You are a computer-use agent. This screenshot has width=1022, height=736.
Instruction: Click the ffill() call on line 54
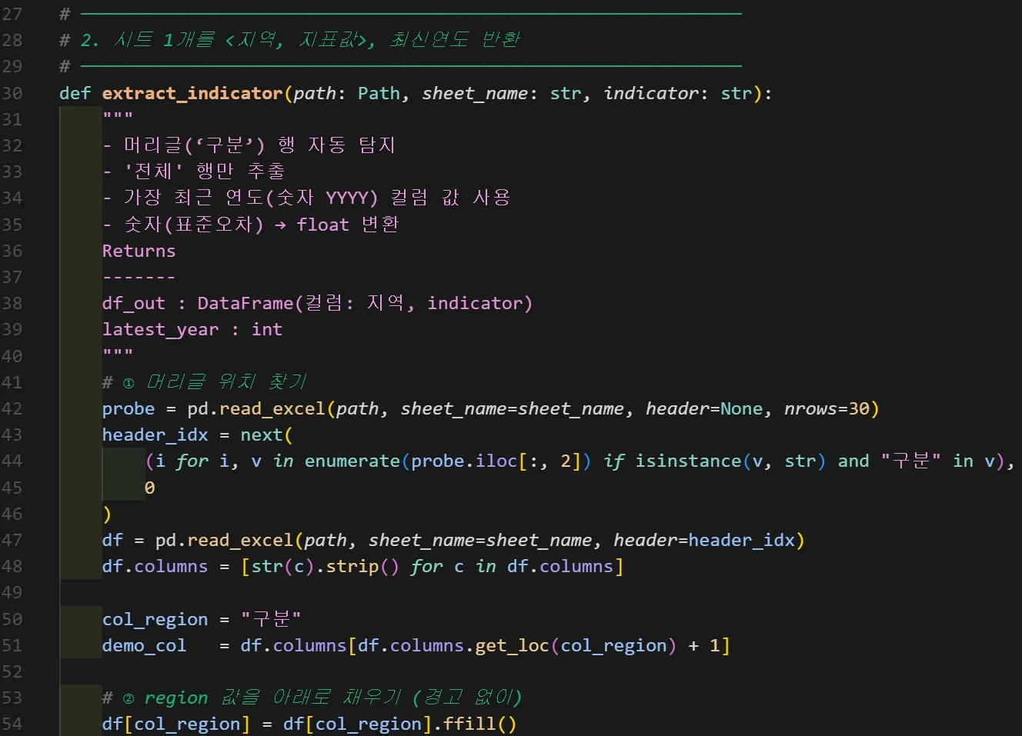[x=479, y=724]
